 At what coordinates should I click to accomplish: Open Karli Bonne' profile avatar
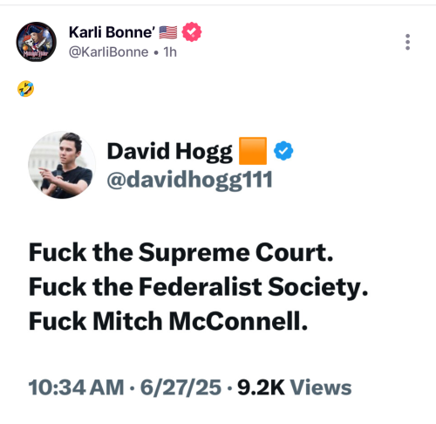point(37,42)
